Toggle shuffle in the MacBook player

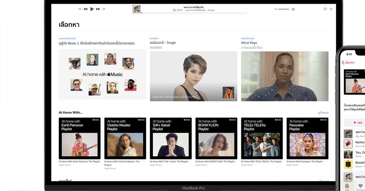80,9
